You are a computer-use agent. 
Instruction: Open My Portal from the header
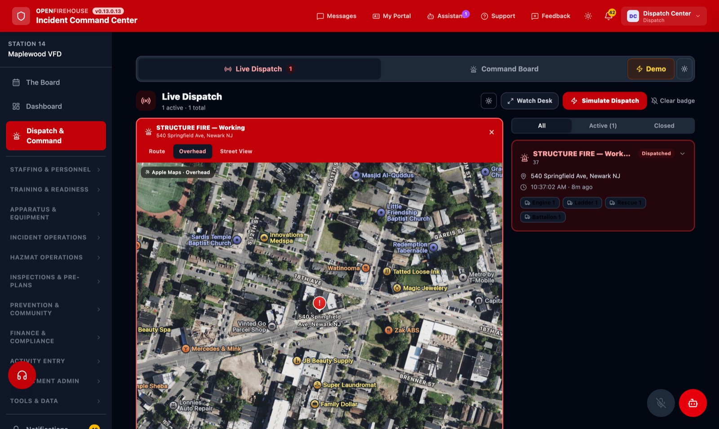(x=391, y=16)
